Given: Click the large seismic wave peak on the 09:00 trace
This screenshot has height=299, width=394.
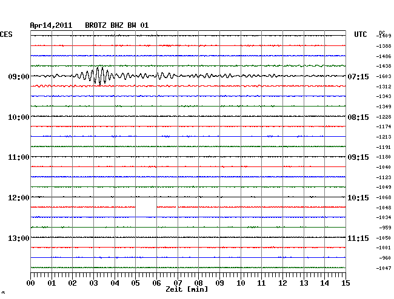Looking at the screenshot, I should [x=99, y=76].
